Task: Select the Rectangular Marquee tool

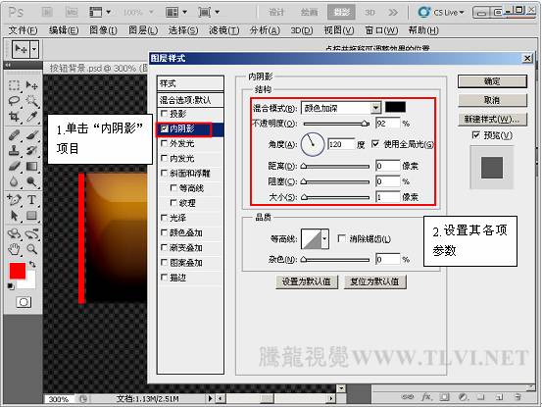Action: pyautogui.click(x=14, y=85)
